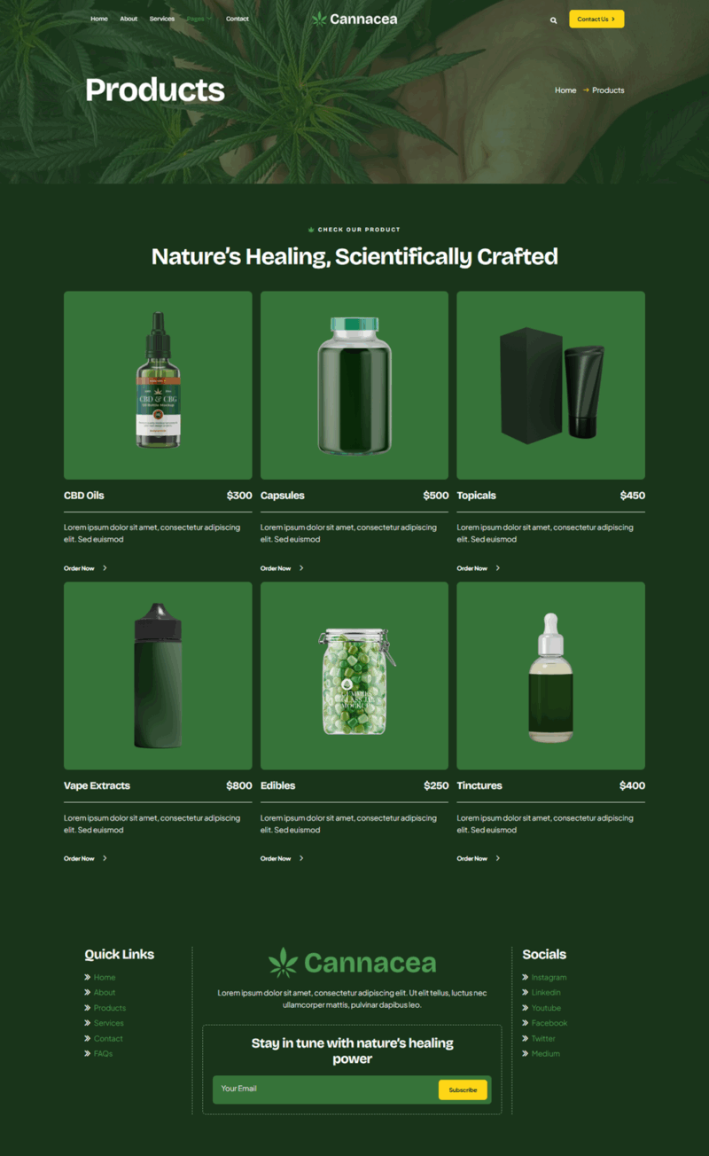709x1156 pixels.
Task: Click the search magnifier icon in header
Action: click(x=553, y=20)
